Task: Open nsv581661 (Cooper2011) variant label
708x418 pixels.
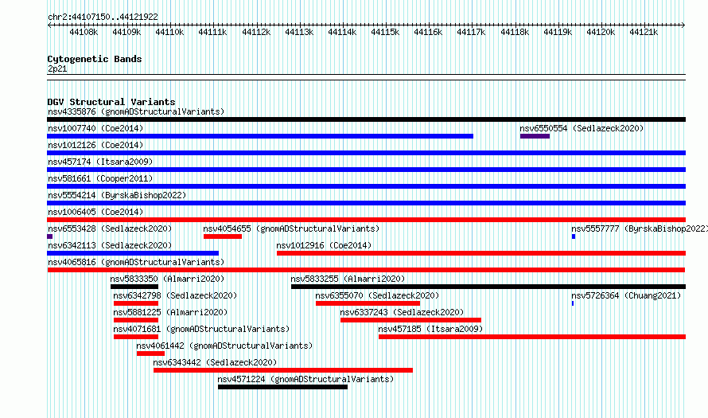Action: (x=100, y=178)
